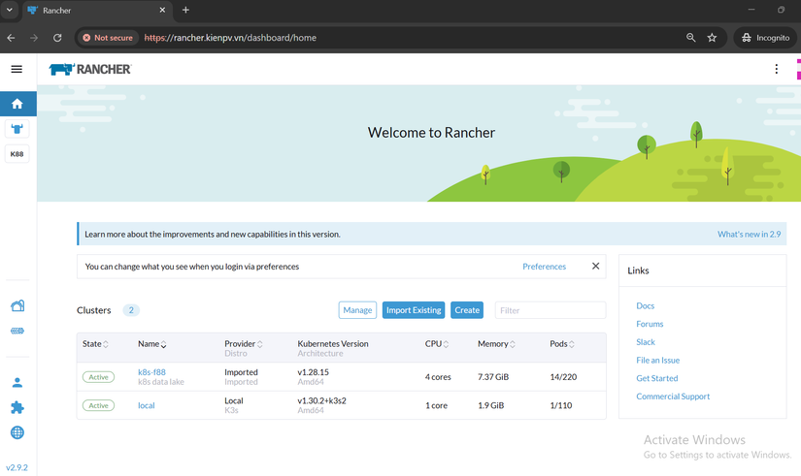The width and height of the screenshot is (801, 476).
Task: Open the K88 cluster shortcut in sidebar
Action: coord(17,153)
